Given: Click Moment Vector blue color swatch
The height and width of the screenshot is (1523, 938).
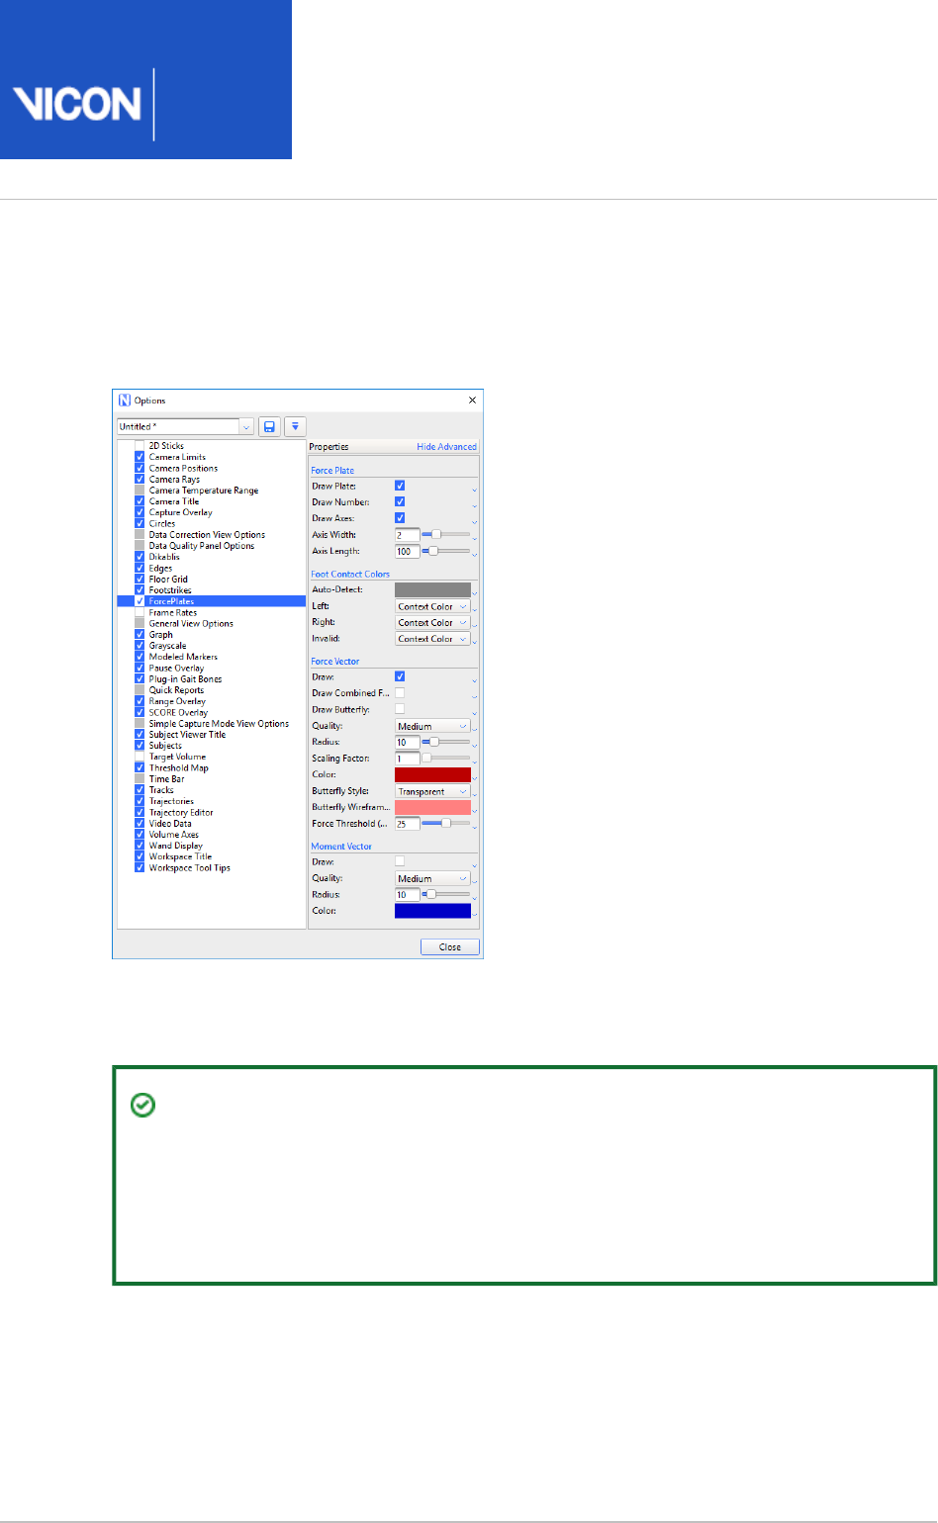Looking at the screenshot, I should [x=432, y=911].
